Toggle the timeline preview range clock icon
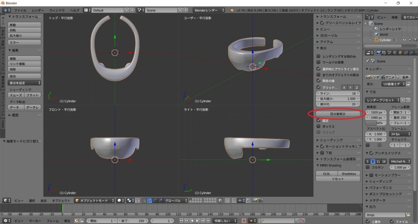418x224 pixels. (x=76, y=221)
